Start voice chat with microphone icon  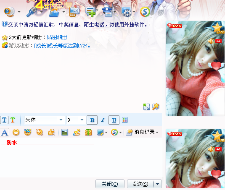click(x=32, y=12)
